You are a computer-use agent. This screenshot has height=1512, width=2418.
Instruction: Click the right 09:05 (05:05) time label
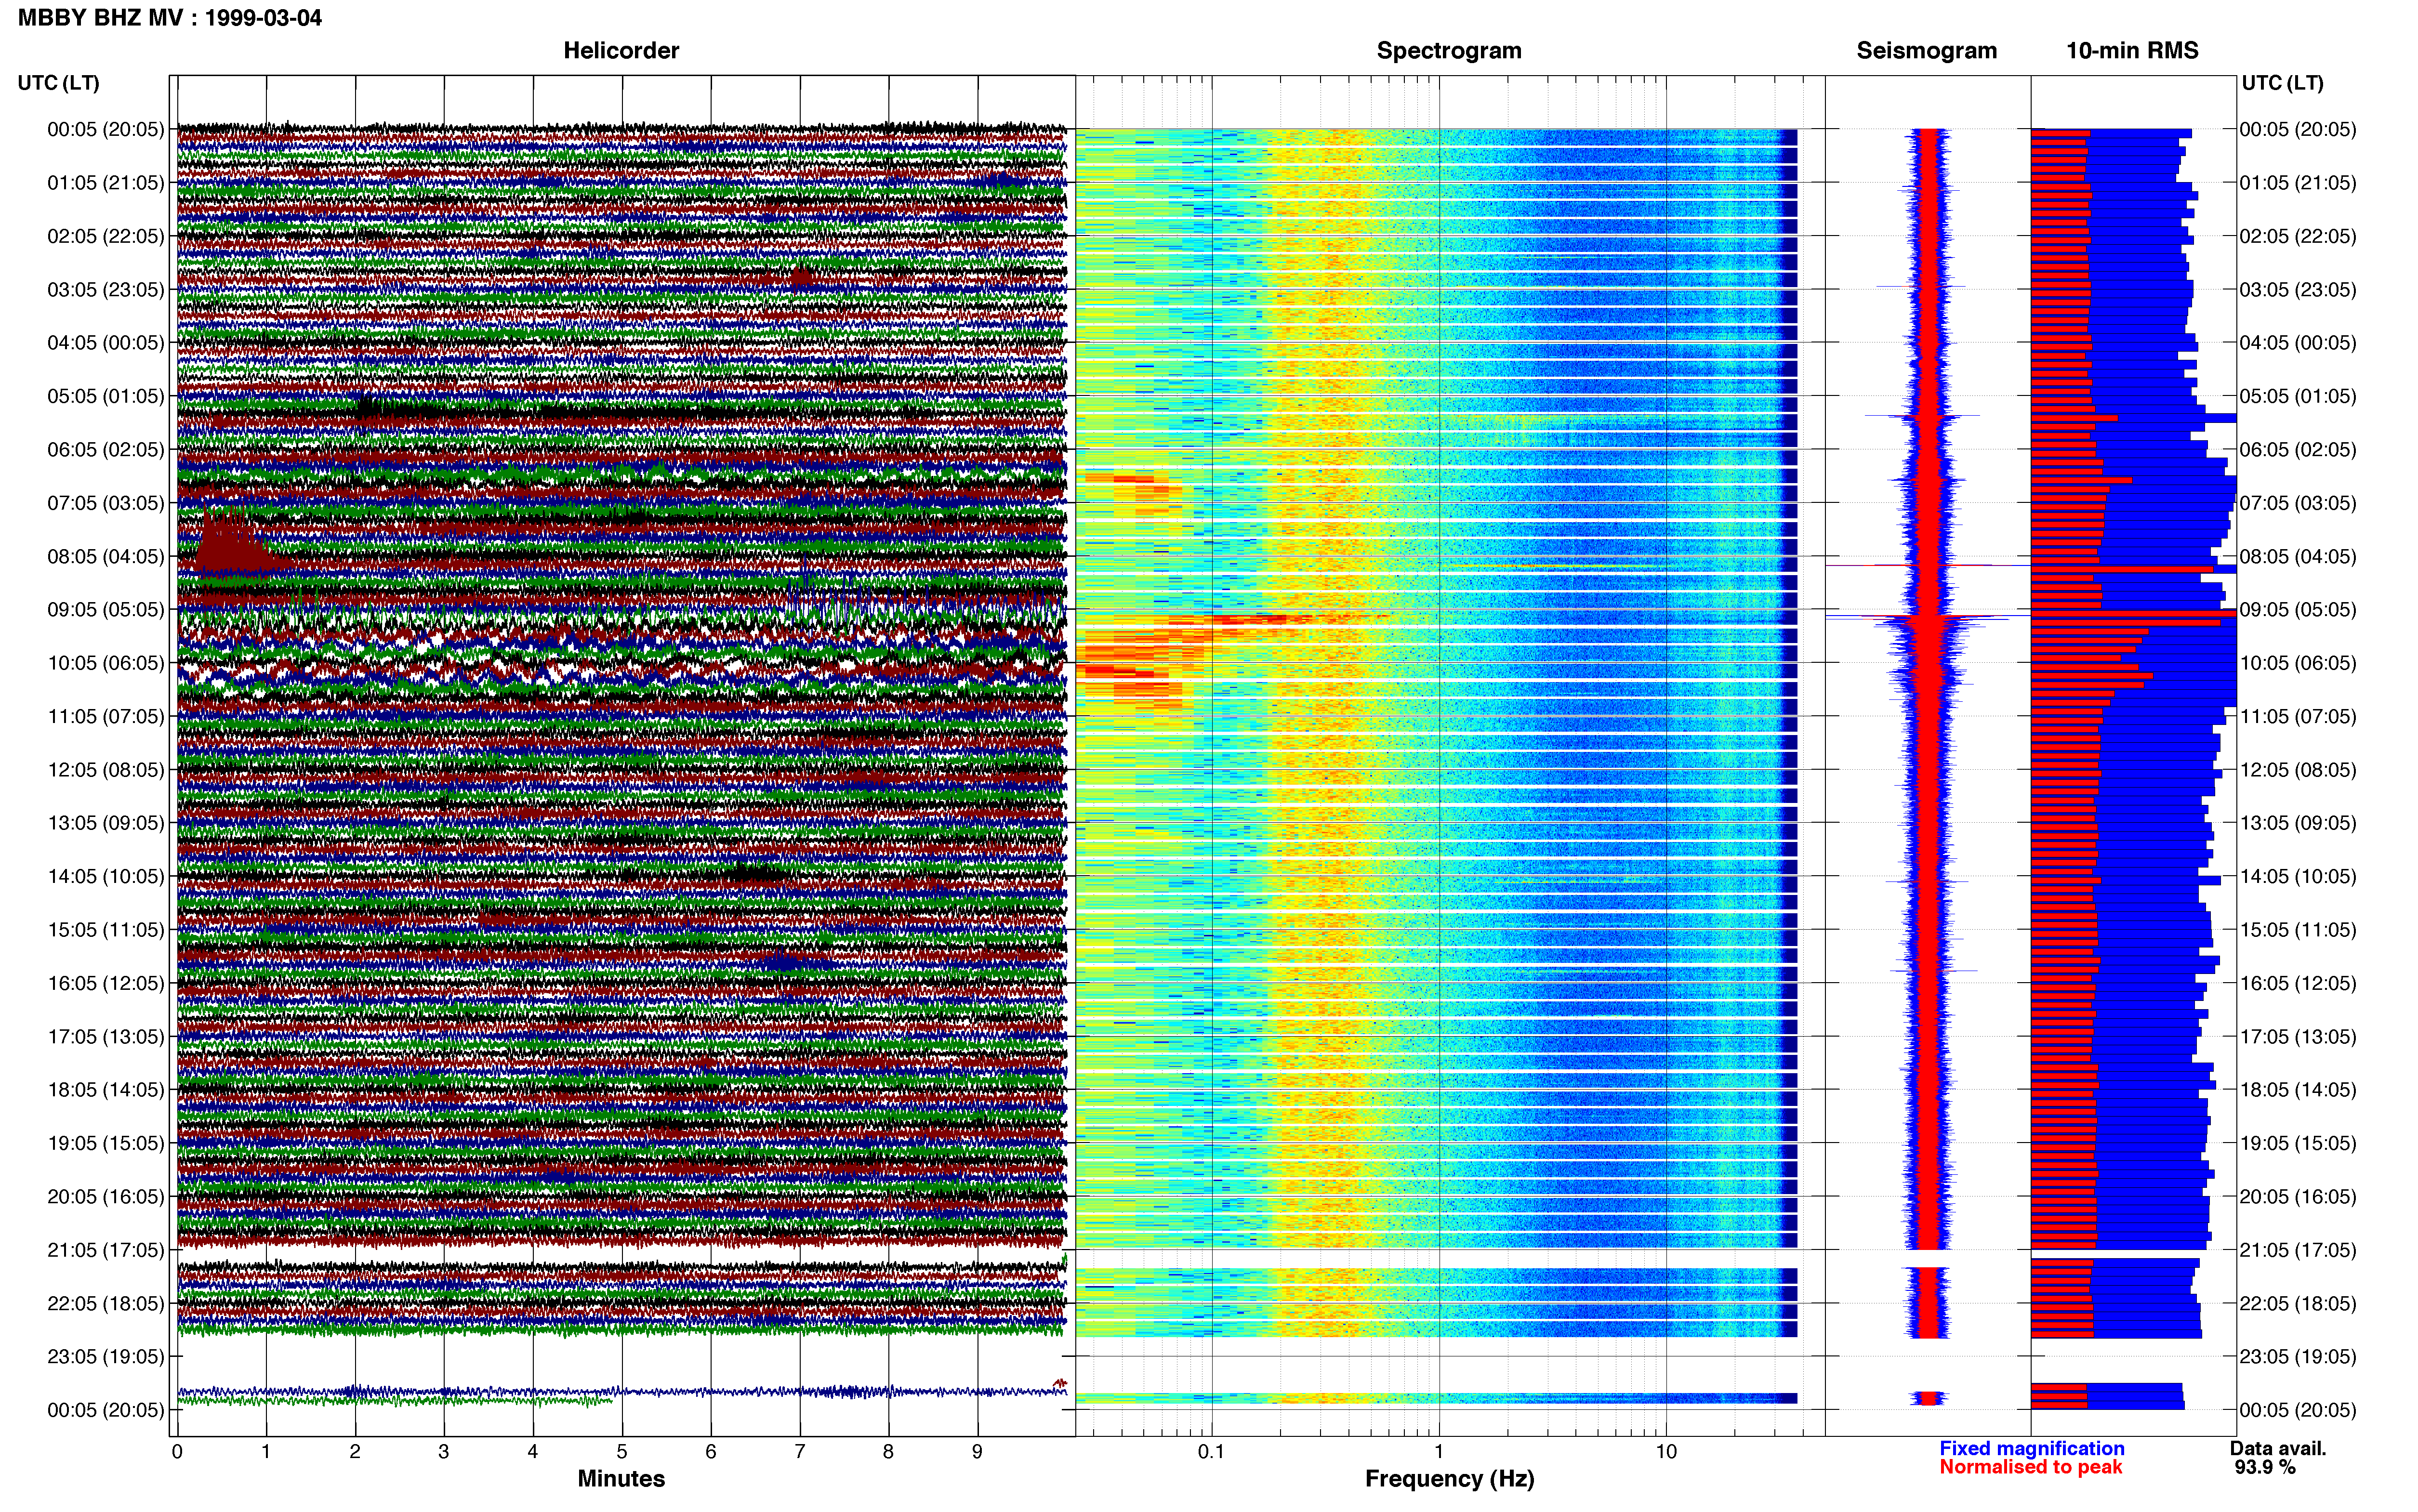click(2298, 610)
